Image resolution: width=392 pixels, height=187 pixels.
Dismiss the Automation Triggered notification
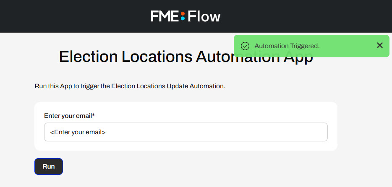[380, 45]
